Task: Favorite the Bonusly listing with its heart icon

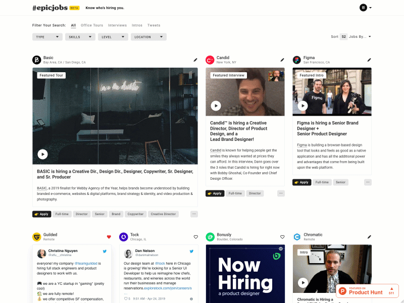Action: coord(282,236)
